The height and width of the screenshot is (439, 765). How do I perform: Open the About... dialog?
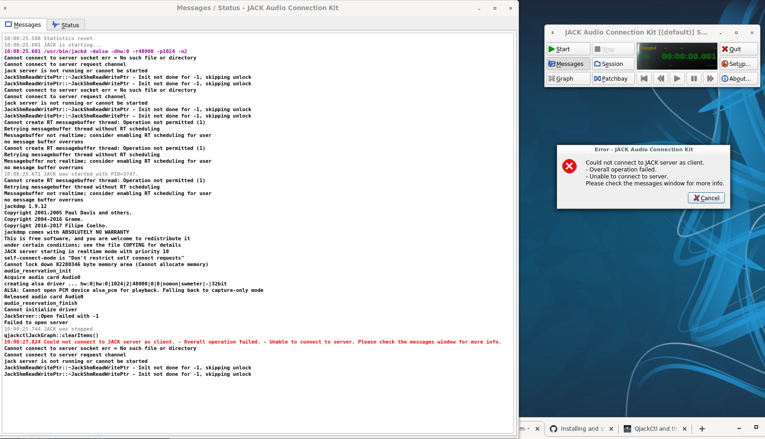pos(739,78)
